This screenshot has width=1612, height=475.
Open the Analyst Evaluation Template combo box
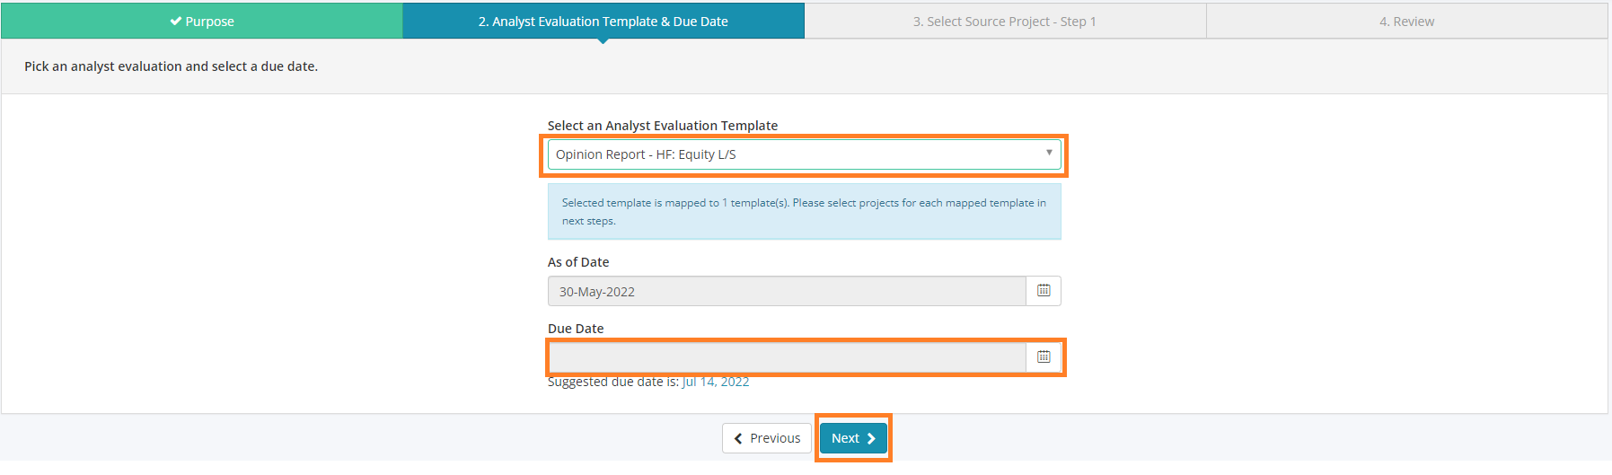click(805, 154)
